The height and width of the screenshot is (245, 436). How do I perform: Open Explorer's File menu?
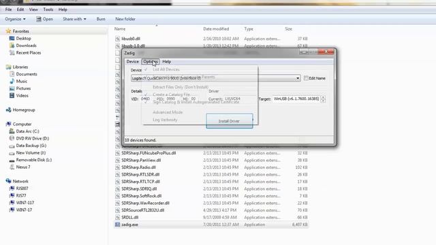point(8,10)
